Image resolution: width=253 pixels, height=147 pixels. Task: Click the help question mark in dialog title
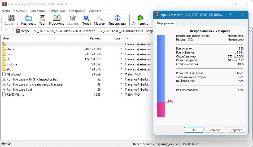coord(230,15)
